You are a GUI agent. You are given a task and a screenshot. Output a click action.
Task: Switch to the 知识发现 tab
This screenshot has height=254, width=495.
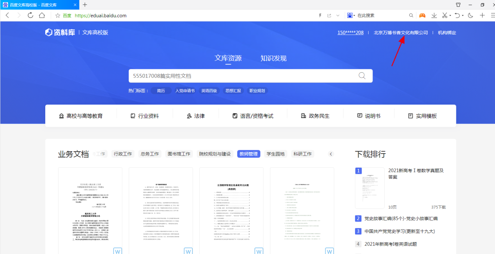coord(273,58)
